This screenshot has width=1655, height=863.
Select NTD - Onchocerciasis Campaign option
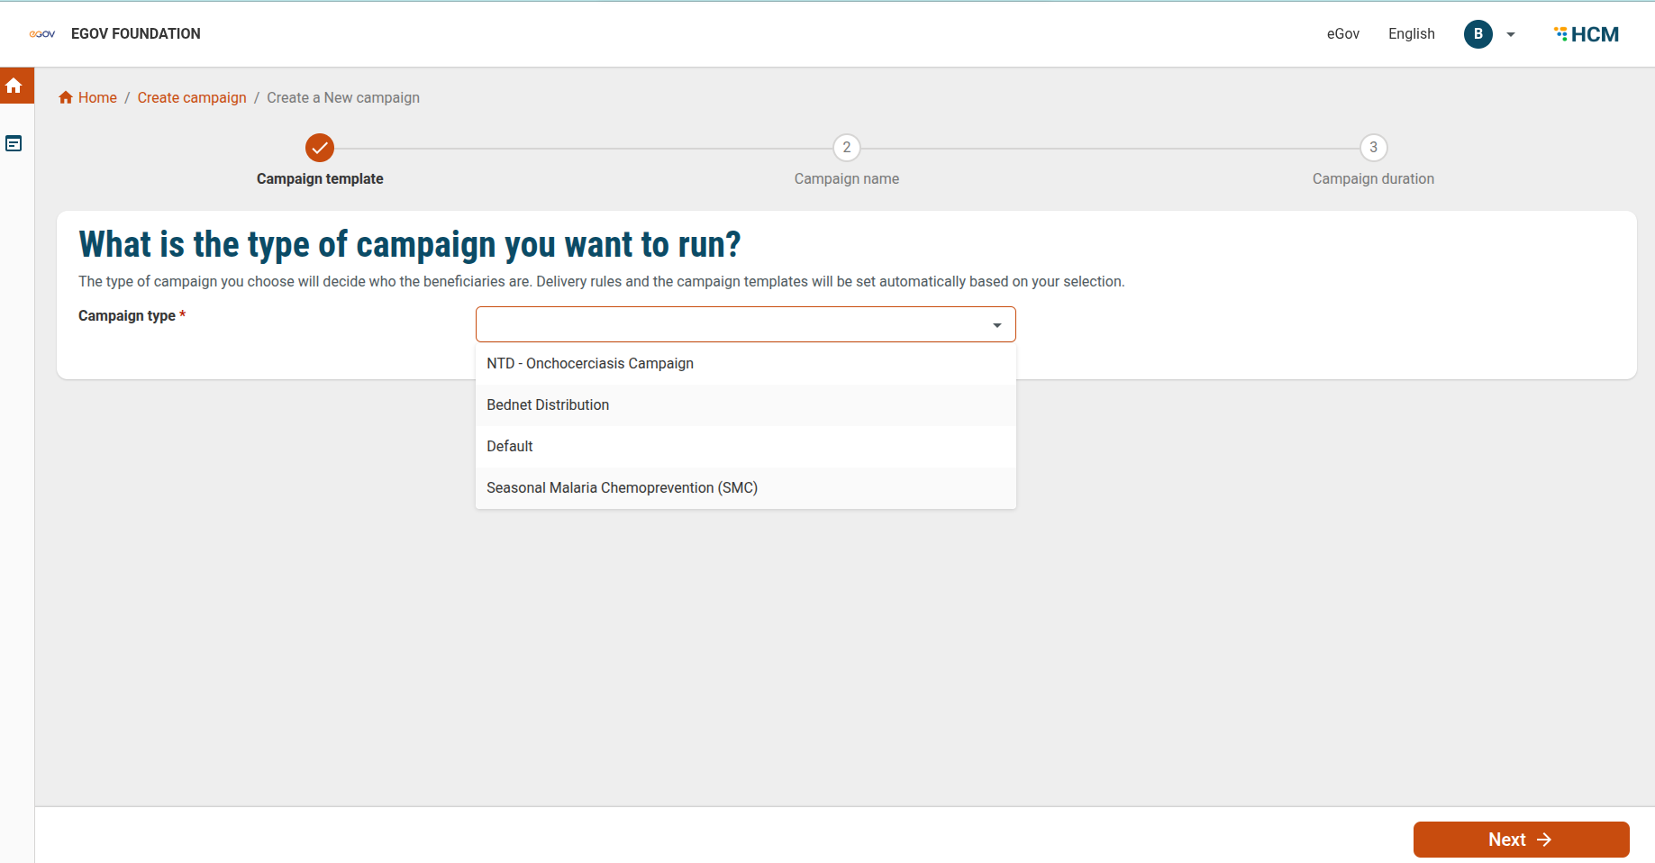(x=590, y=364)
